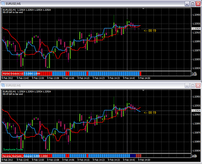Click the 1.32835 price level in top chart
Screen dimensions: 202x164
point(197,68)
